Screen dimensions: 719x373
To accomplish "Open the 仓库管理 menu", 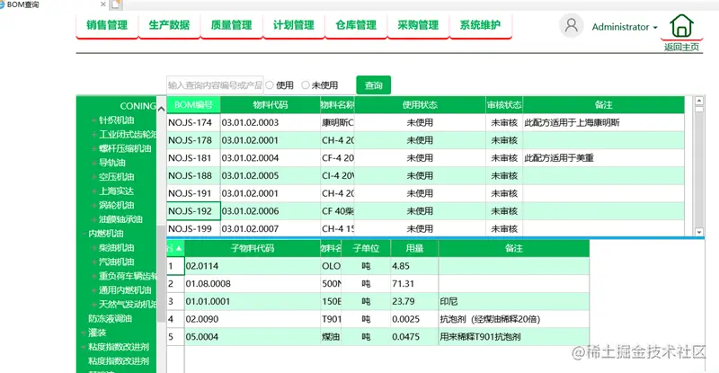I will (x=356, y=25).
